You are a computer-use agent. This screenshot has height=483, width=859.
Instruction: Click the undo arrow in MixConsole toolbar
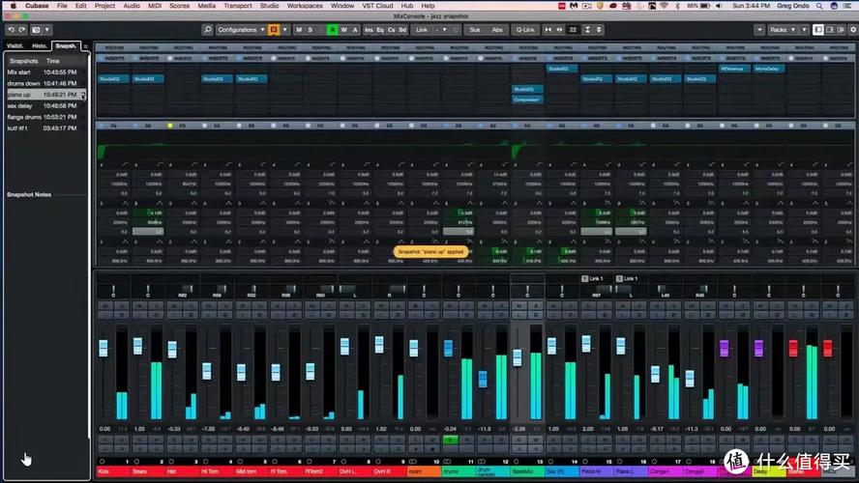click(10, 30)
